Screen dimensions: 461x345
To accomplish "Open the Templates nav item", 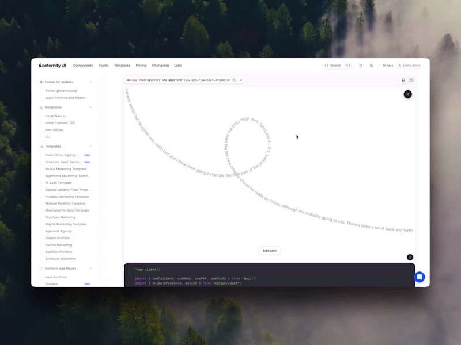I will pyautogui.click(x=122, y=66).
